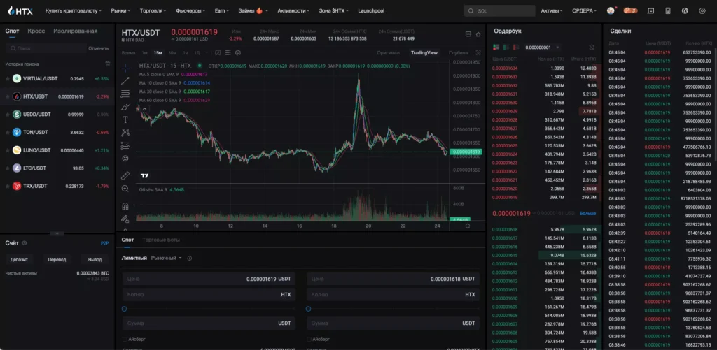The width and height of the screenshot is (717, 350).
Task: Switch chart view to Глубина
Action: click(x=459, y=53)
